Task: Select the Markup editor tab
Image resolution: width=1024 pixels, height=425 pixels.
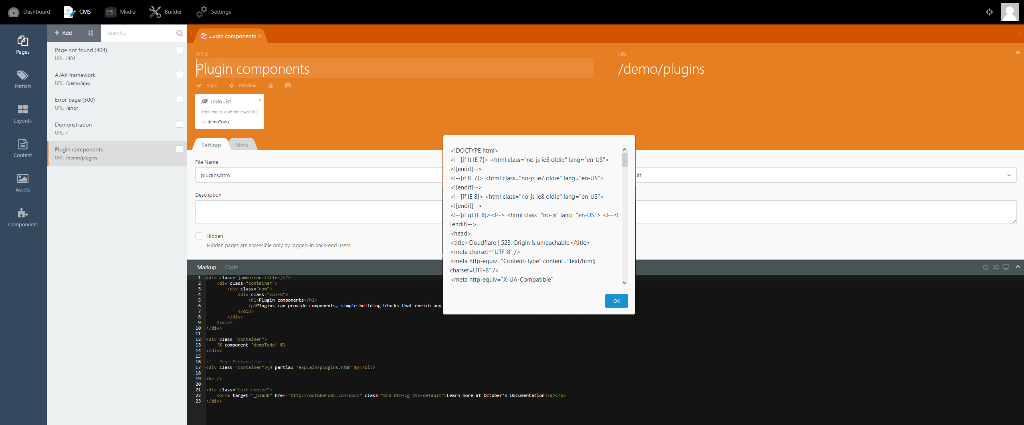Action: coord(206,267)
